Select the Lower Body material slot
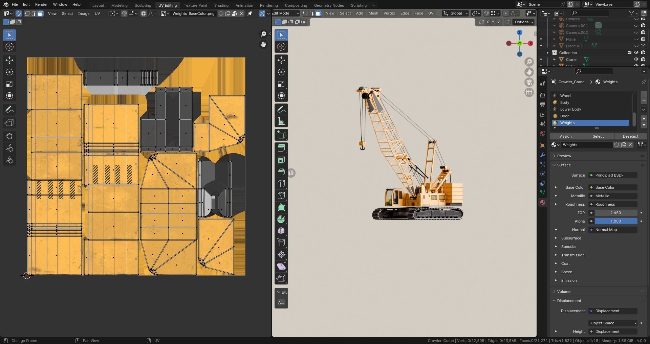The height and width of the screenshot is (344, 650). point(590,109)
